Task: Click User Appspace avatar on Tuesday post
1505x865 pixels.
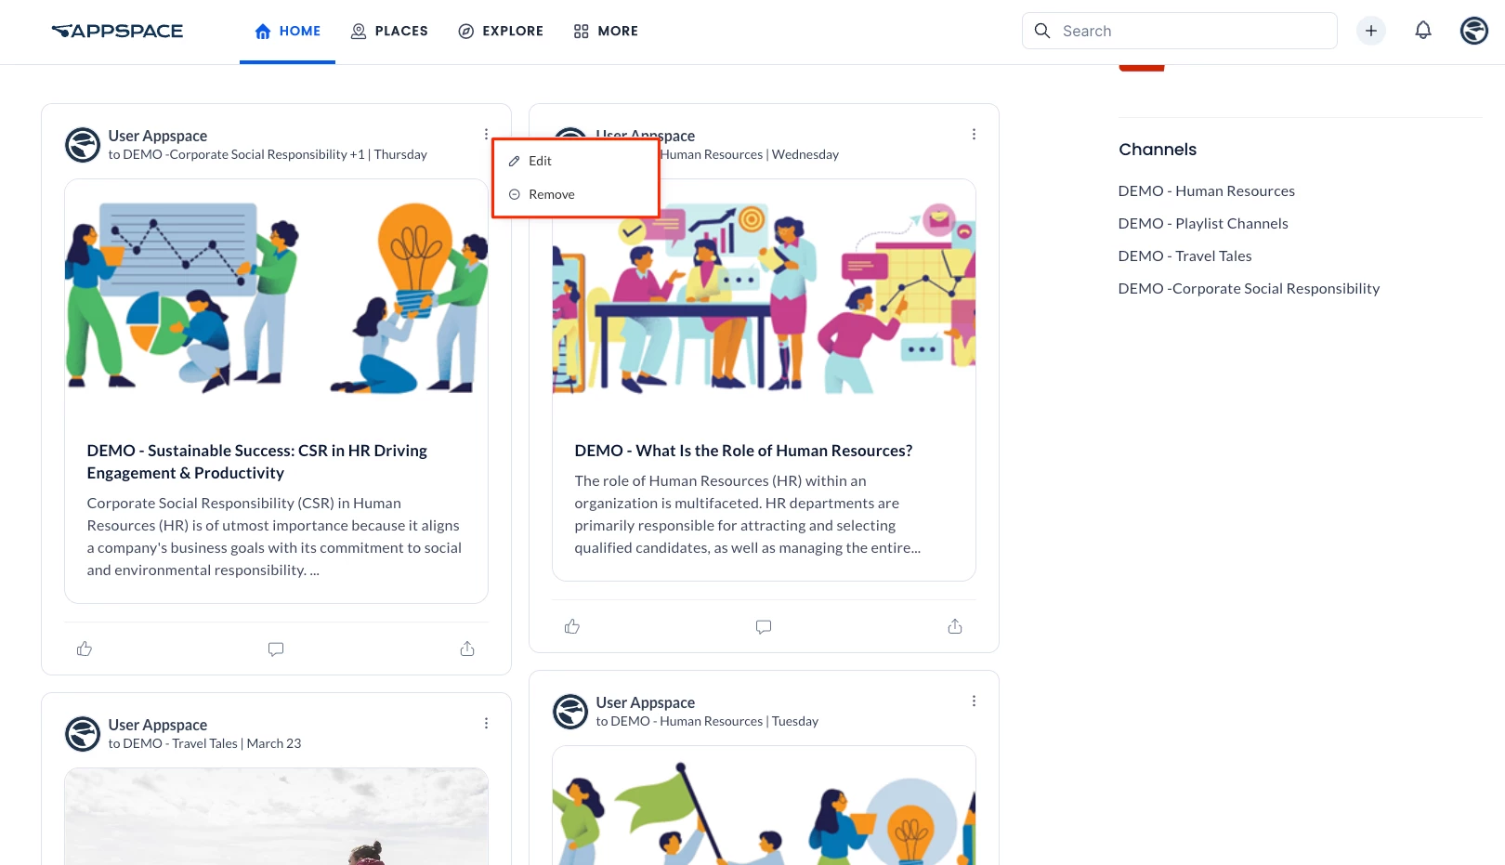Action: tap(570, 712)
